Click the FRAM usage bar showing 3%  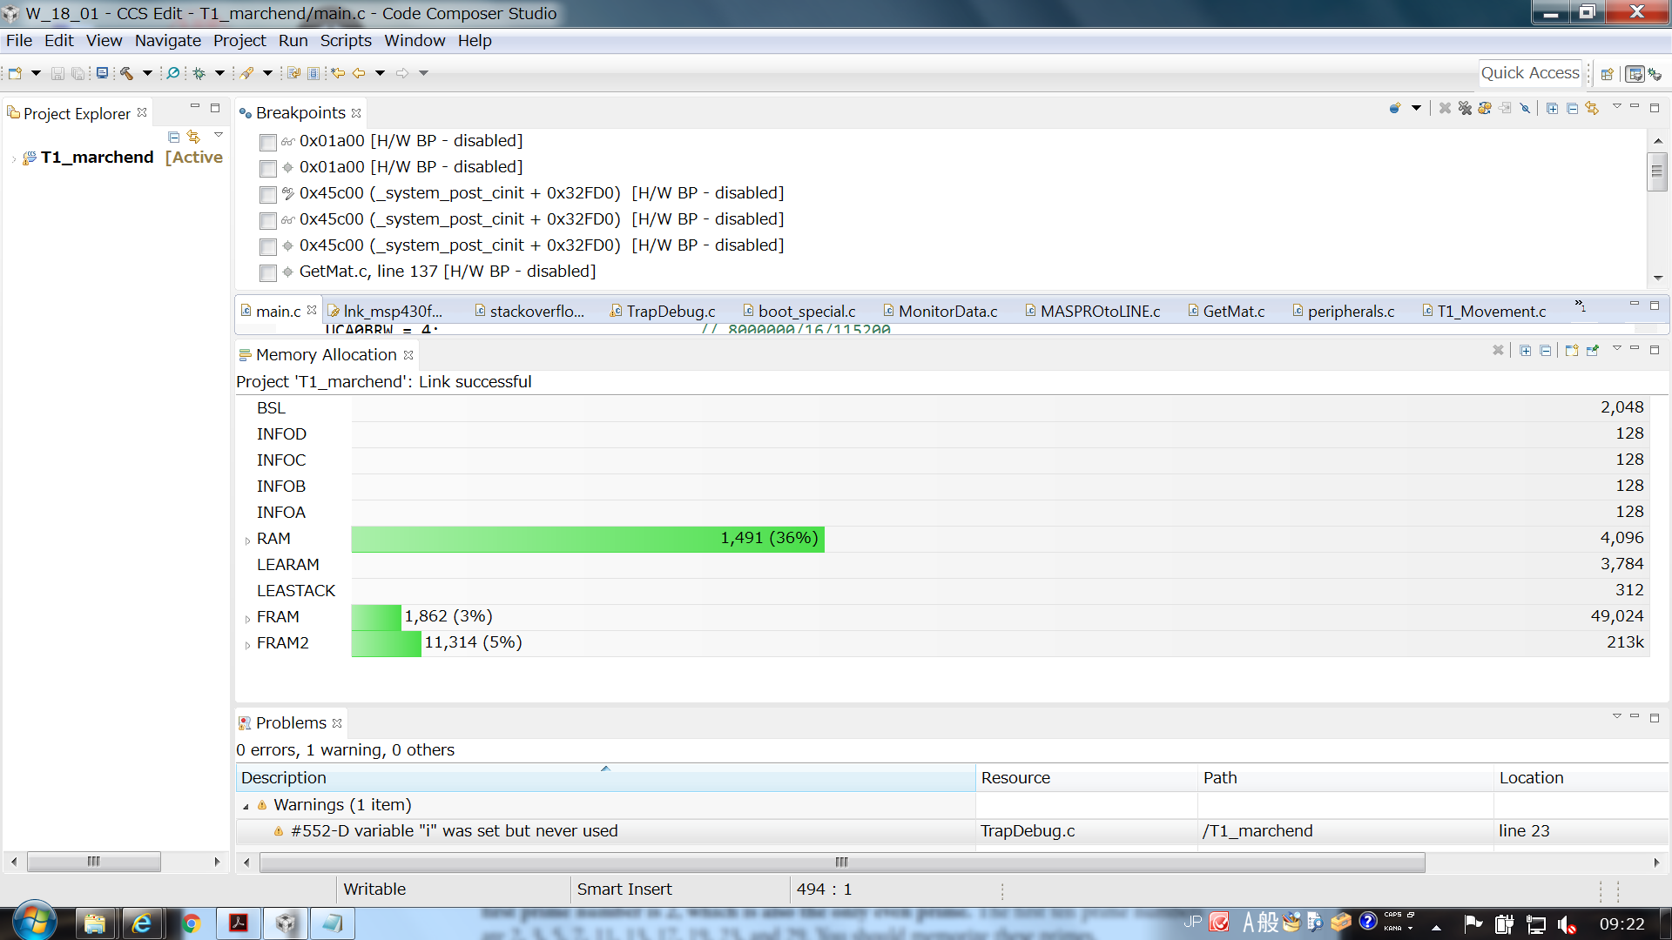click(x=374, y=616)
